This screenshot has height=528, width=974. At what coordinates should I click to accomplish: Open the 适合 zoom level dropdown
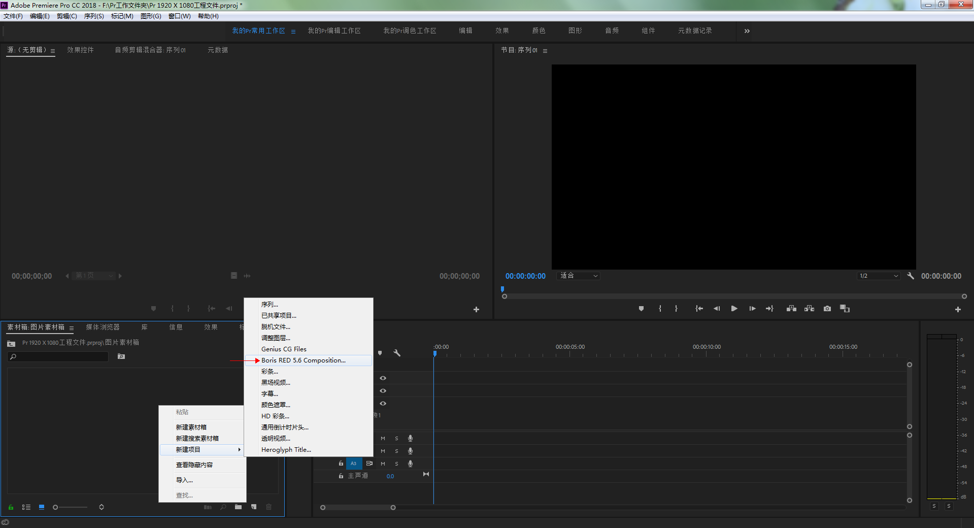pyautogui.click(x=579, y=276)
